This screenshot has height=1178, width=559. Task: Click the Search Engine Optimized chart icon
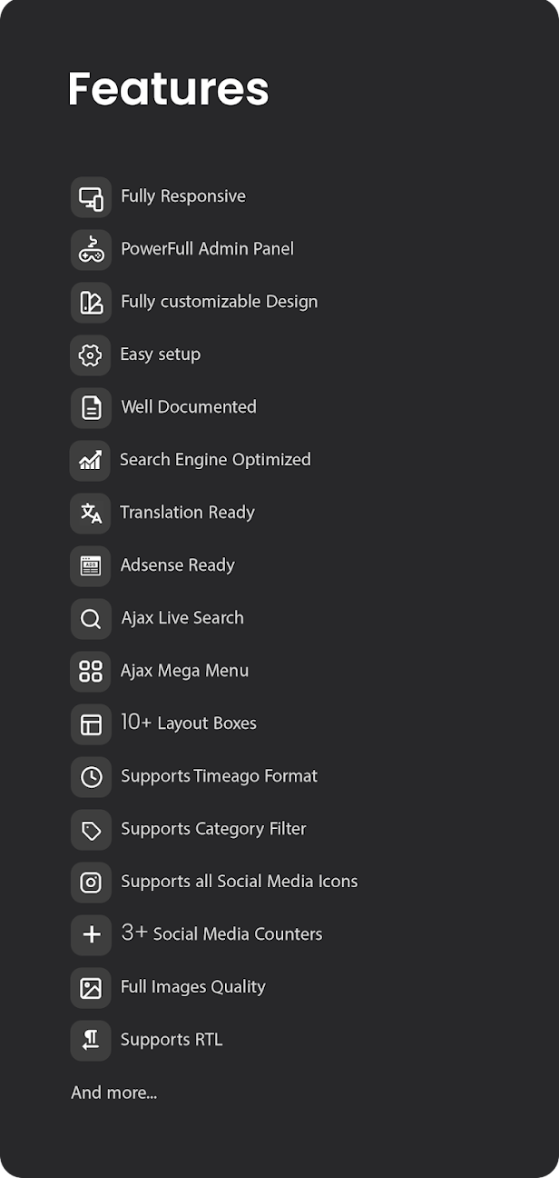pyautogui.click(x=91, y=461)
